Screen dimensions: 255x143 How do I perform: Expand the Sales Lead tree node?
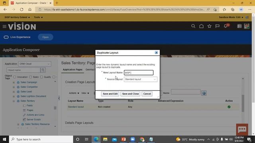coord(14,92)
